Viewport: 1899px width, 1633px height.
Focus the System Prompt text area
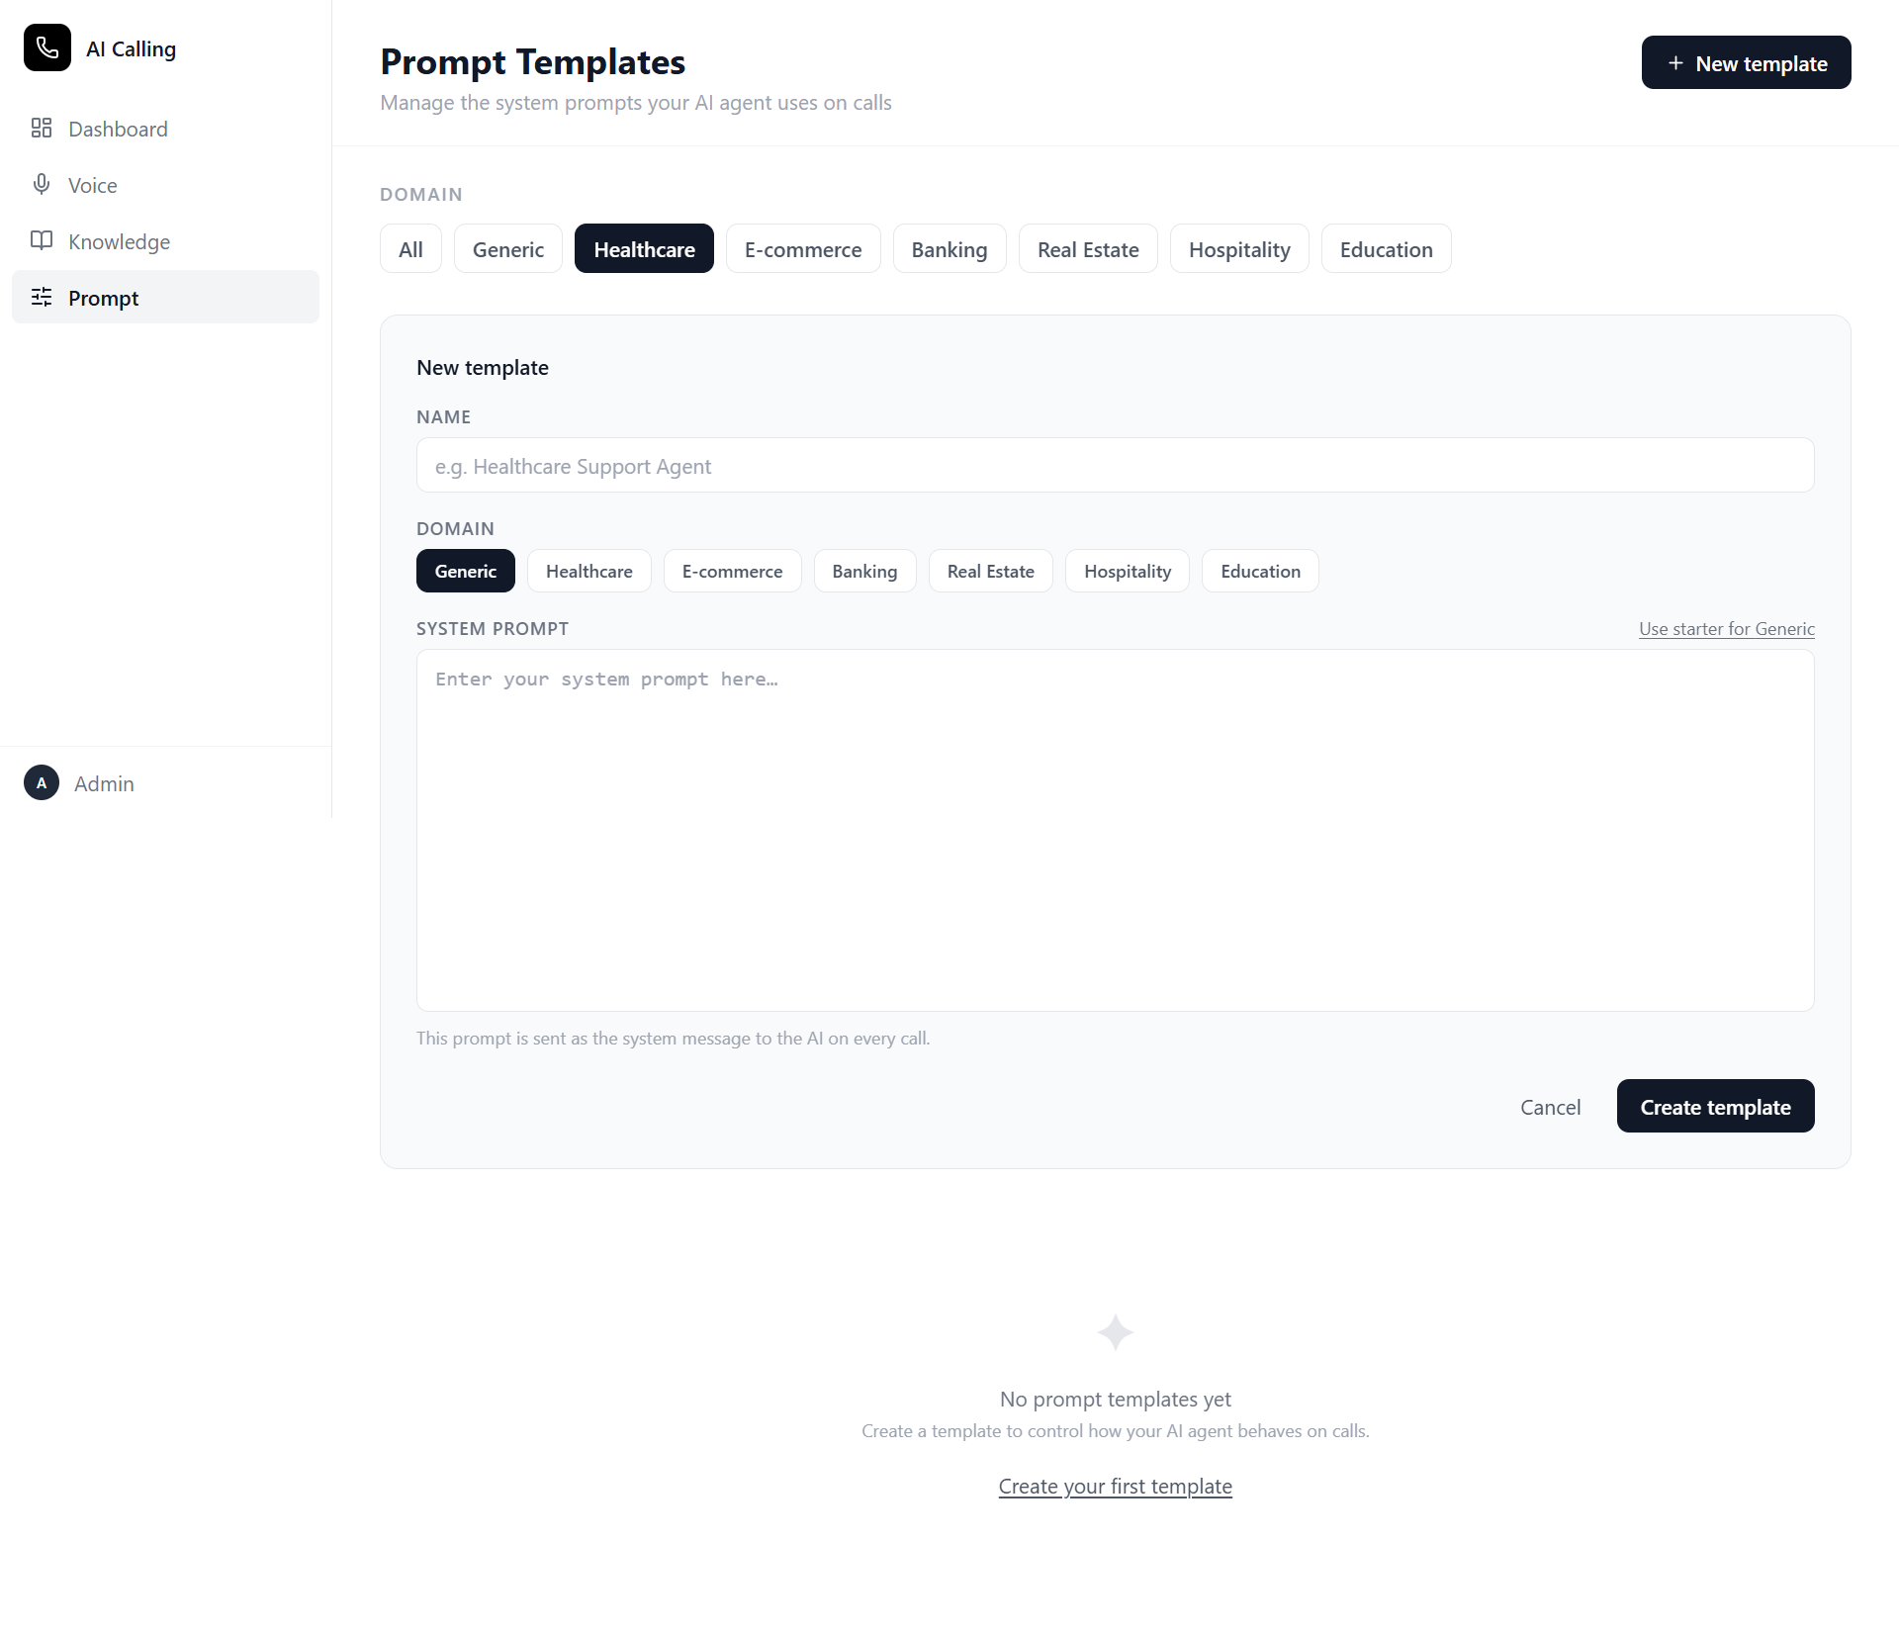(x=1115, y=830)
